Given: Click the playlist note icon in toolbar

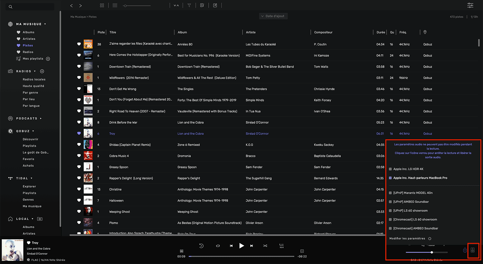Looking at the screenshot, I should (202, 5).
